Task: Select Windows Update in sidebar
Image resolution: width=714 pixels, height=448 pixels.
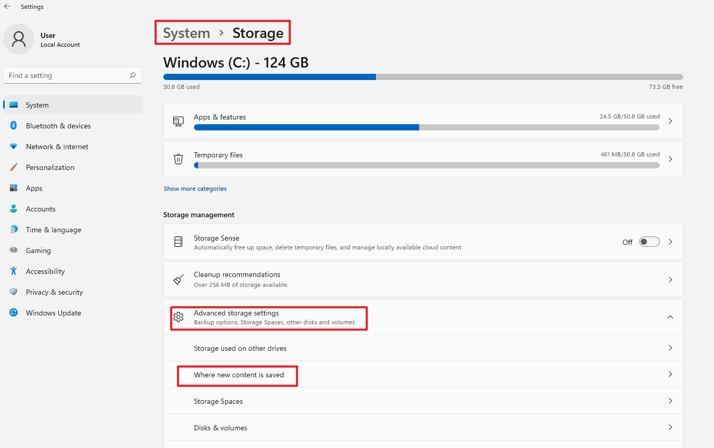Action: [x=73, y=313]
